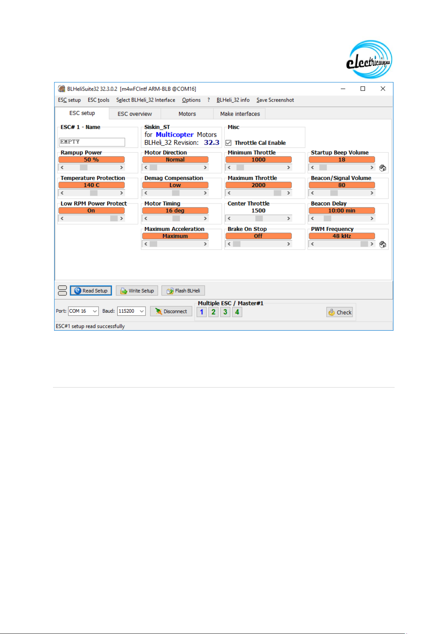Screen dimensions: 448x634
Task: Toggle the Throttle Cal Enable checkbox
Action: click(229, 143)
